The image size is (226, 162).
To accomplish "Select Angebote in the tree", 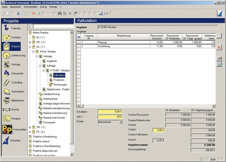I will [52, 61].
